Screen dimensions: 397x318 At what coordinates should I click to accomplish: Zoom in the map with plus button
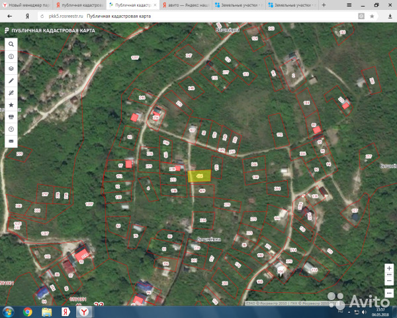pyautogui.click(x=389, y=268)
